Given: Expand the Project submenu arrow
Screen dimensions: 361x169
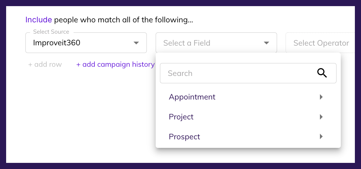Looking at the screenshot, I should [x=321, y=117].
